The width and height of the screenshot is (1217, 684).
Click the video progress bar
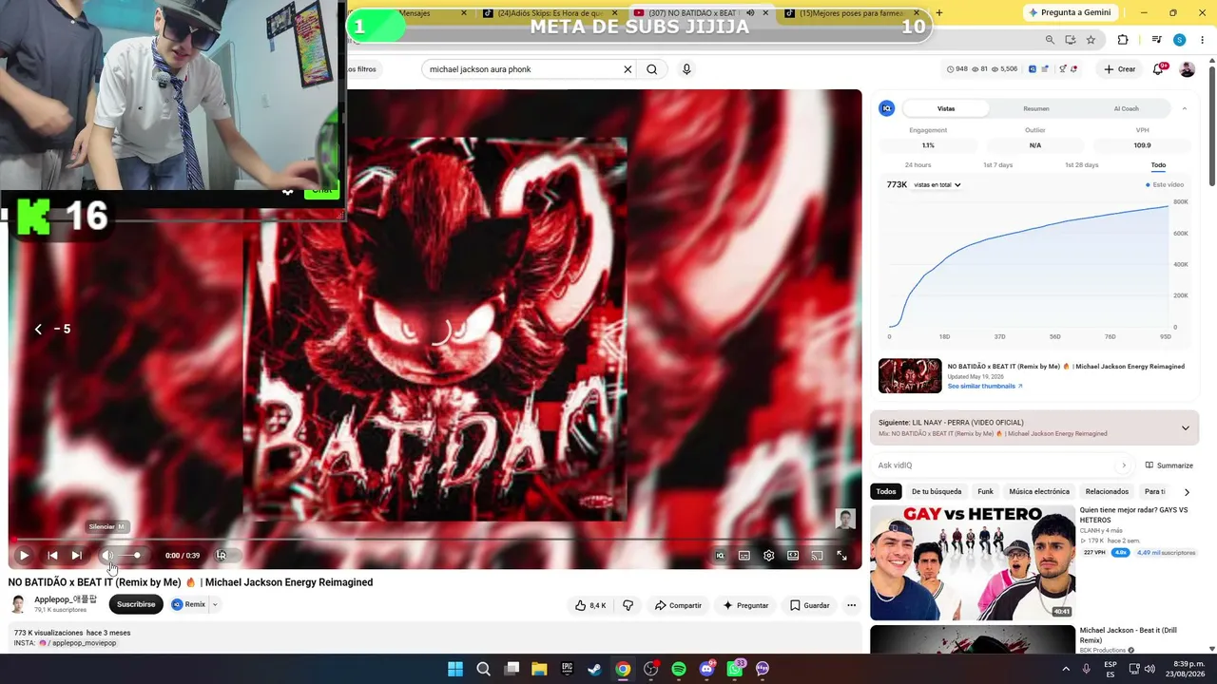coord(435,540)
